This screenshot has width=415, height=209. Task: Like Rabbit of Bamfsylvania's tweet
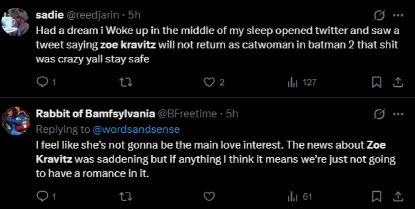pos(209,196)
